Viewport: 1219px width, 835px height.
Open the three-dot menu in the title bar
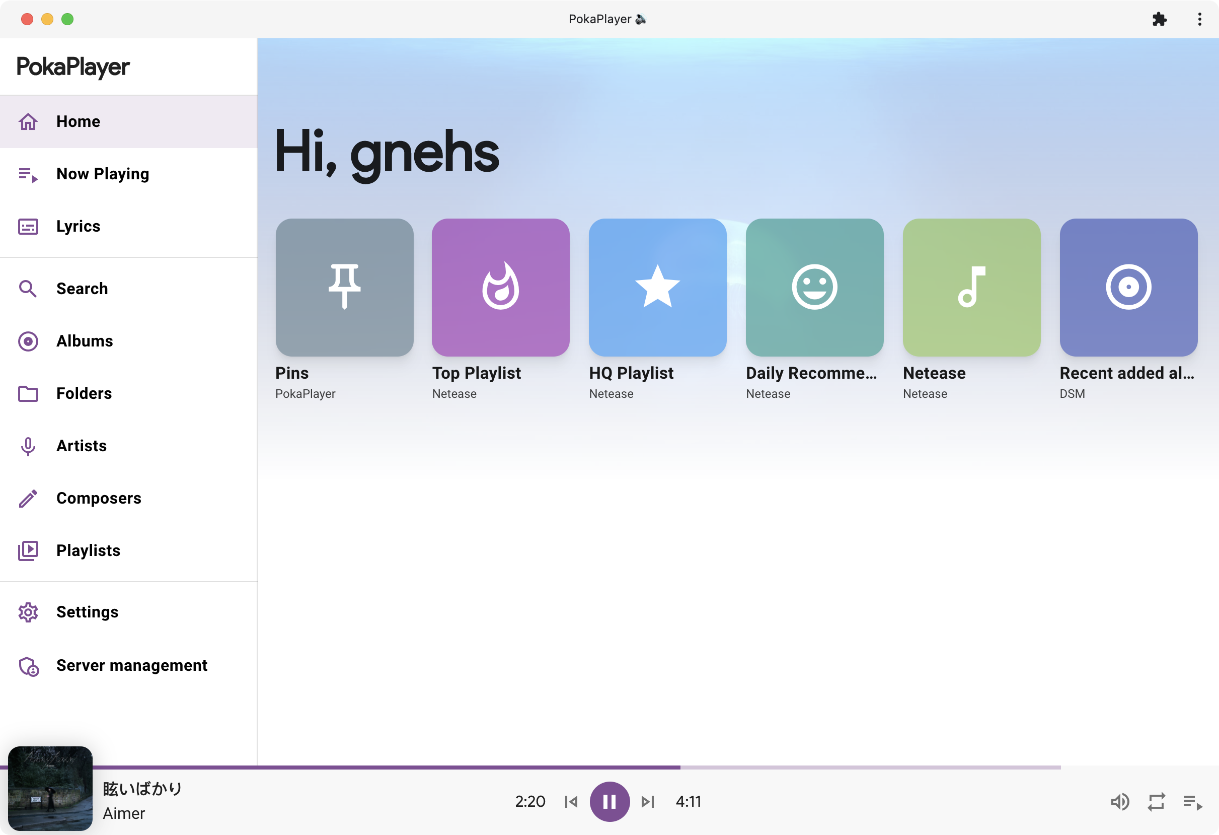(1199, 20)
